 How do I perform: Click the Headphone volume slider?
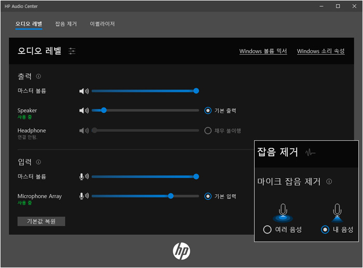(x=145, y=130)
